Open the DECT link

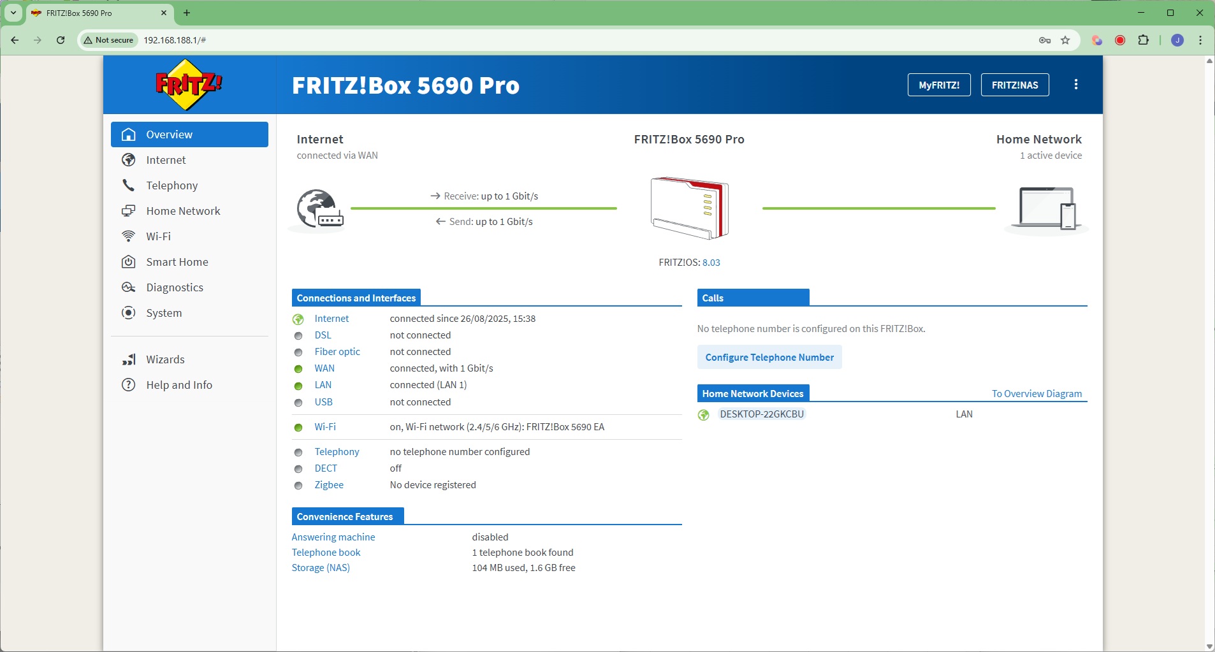click(326, 468)
